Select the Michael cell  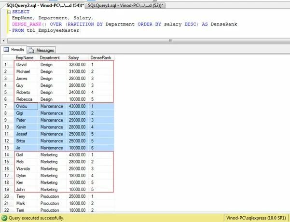pyautogui.click(x=26, y=71)
